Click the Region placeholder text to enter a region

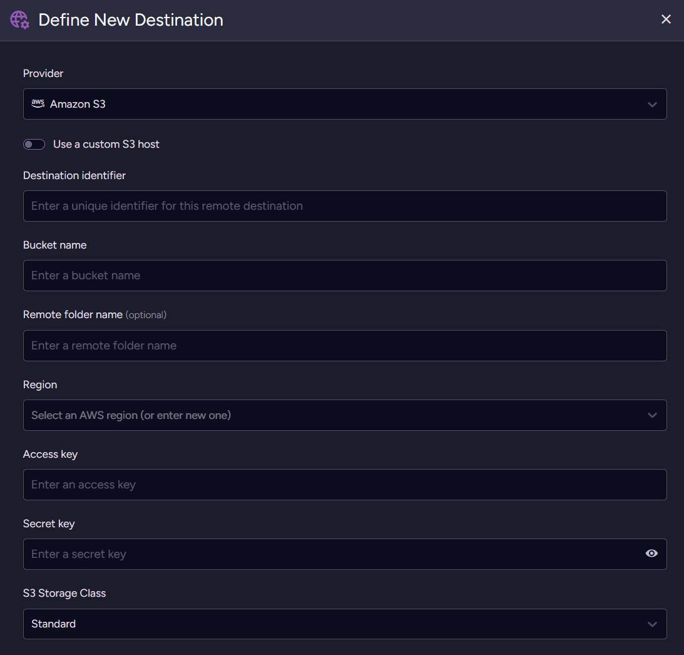coord(131,415)
